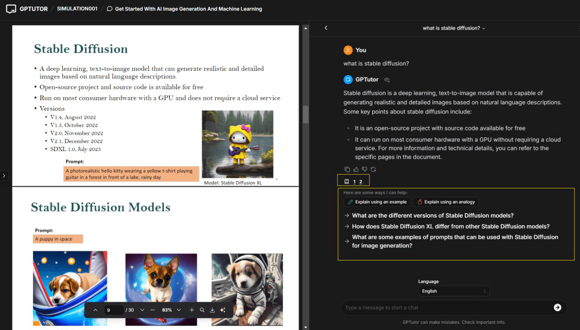Go to next page via chevron after 30
580x330 pixels.
(x=142, y=310)
